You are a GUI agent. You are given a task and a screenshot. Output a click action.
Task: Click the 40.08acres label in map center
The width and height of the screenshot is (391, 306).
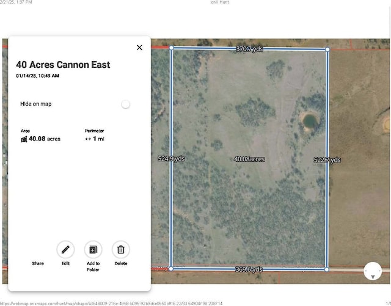point(249,159)
